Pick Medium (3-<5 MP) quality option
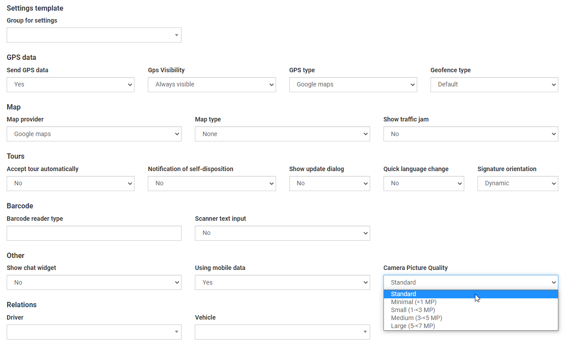This screenshot has width=565, height=344. [x=416, y=318]
